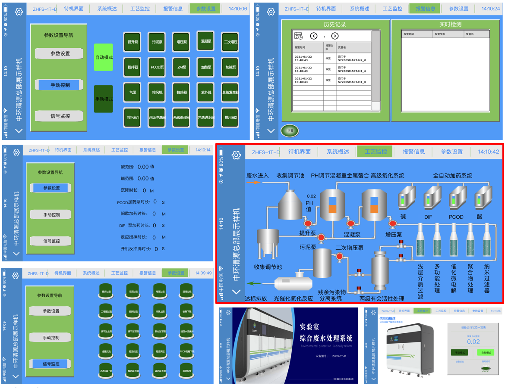
Task: Click the red 混凝泵 pump symbol in diagram
Action: pyautogui.click(x=351, y=223)
